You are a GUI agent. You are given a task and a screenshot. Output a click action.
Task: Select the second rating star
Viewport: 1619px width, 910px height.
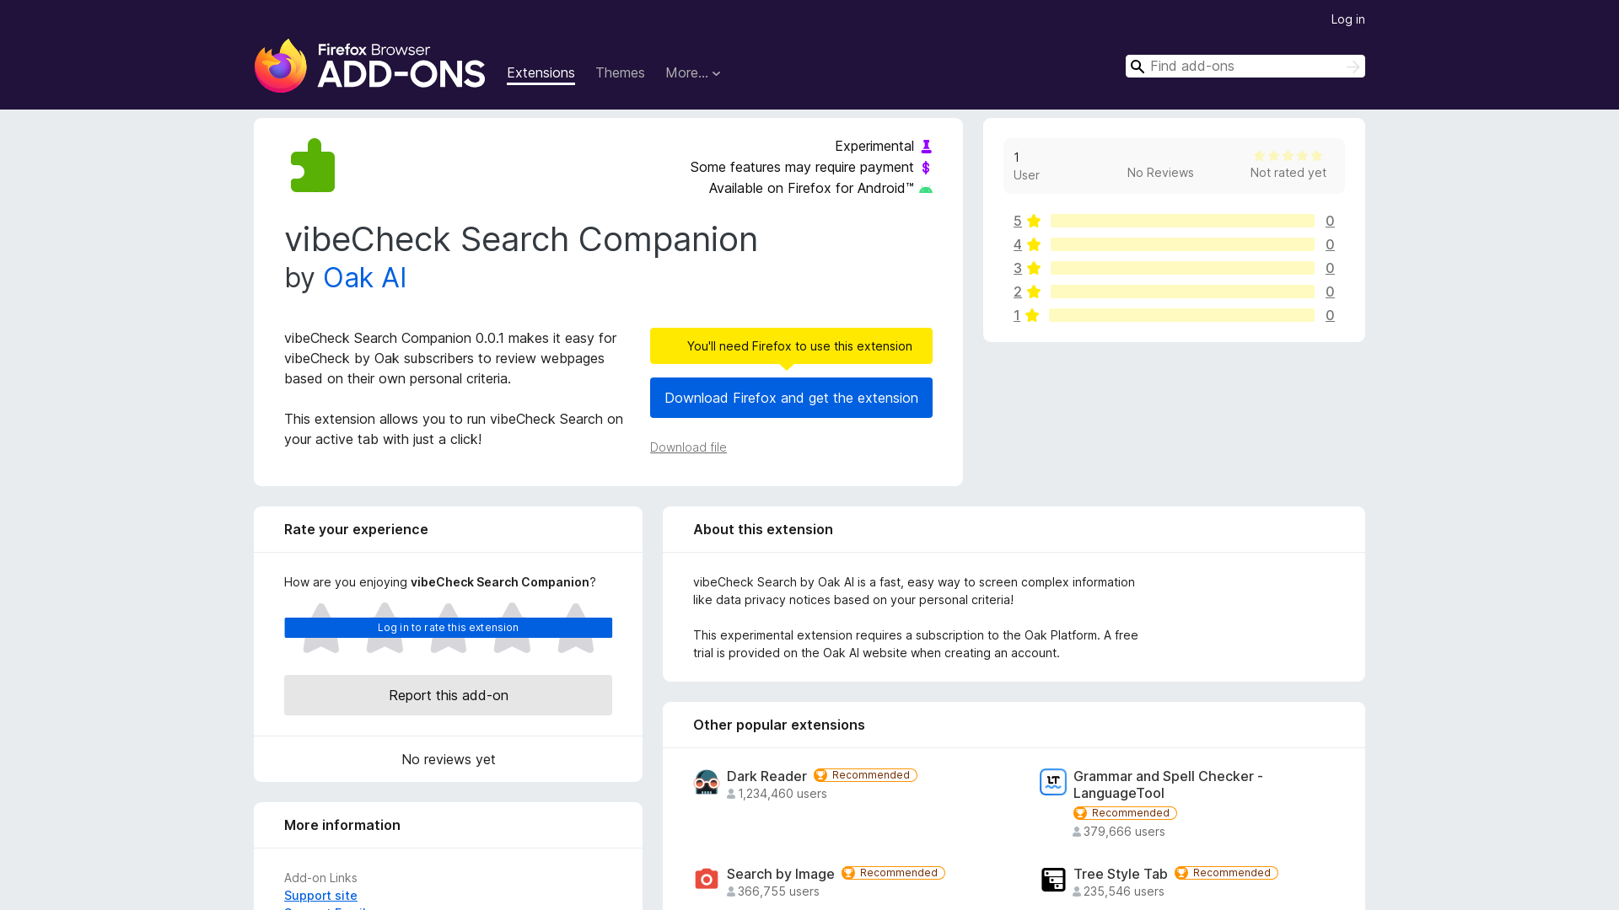click(x=385, y=628)
